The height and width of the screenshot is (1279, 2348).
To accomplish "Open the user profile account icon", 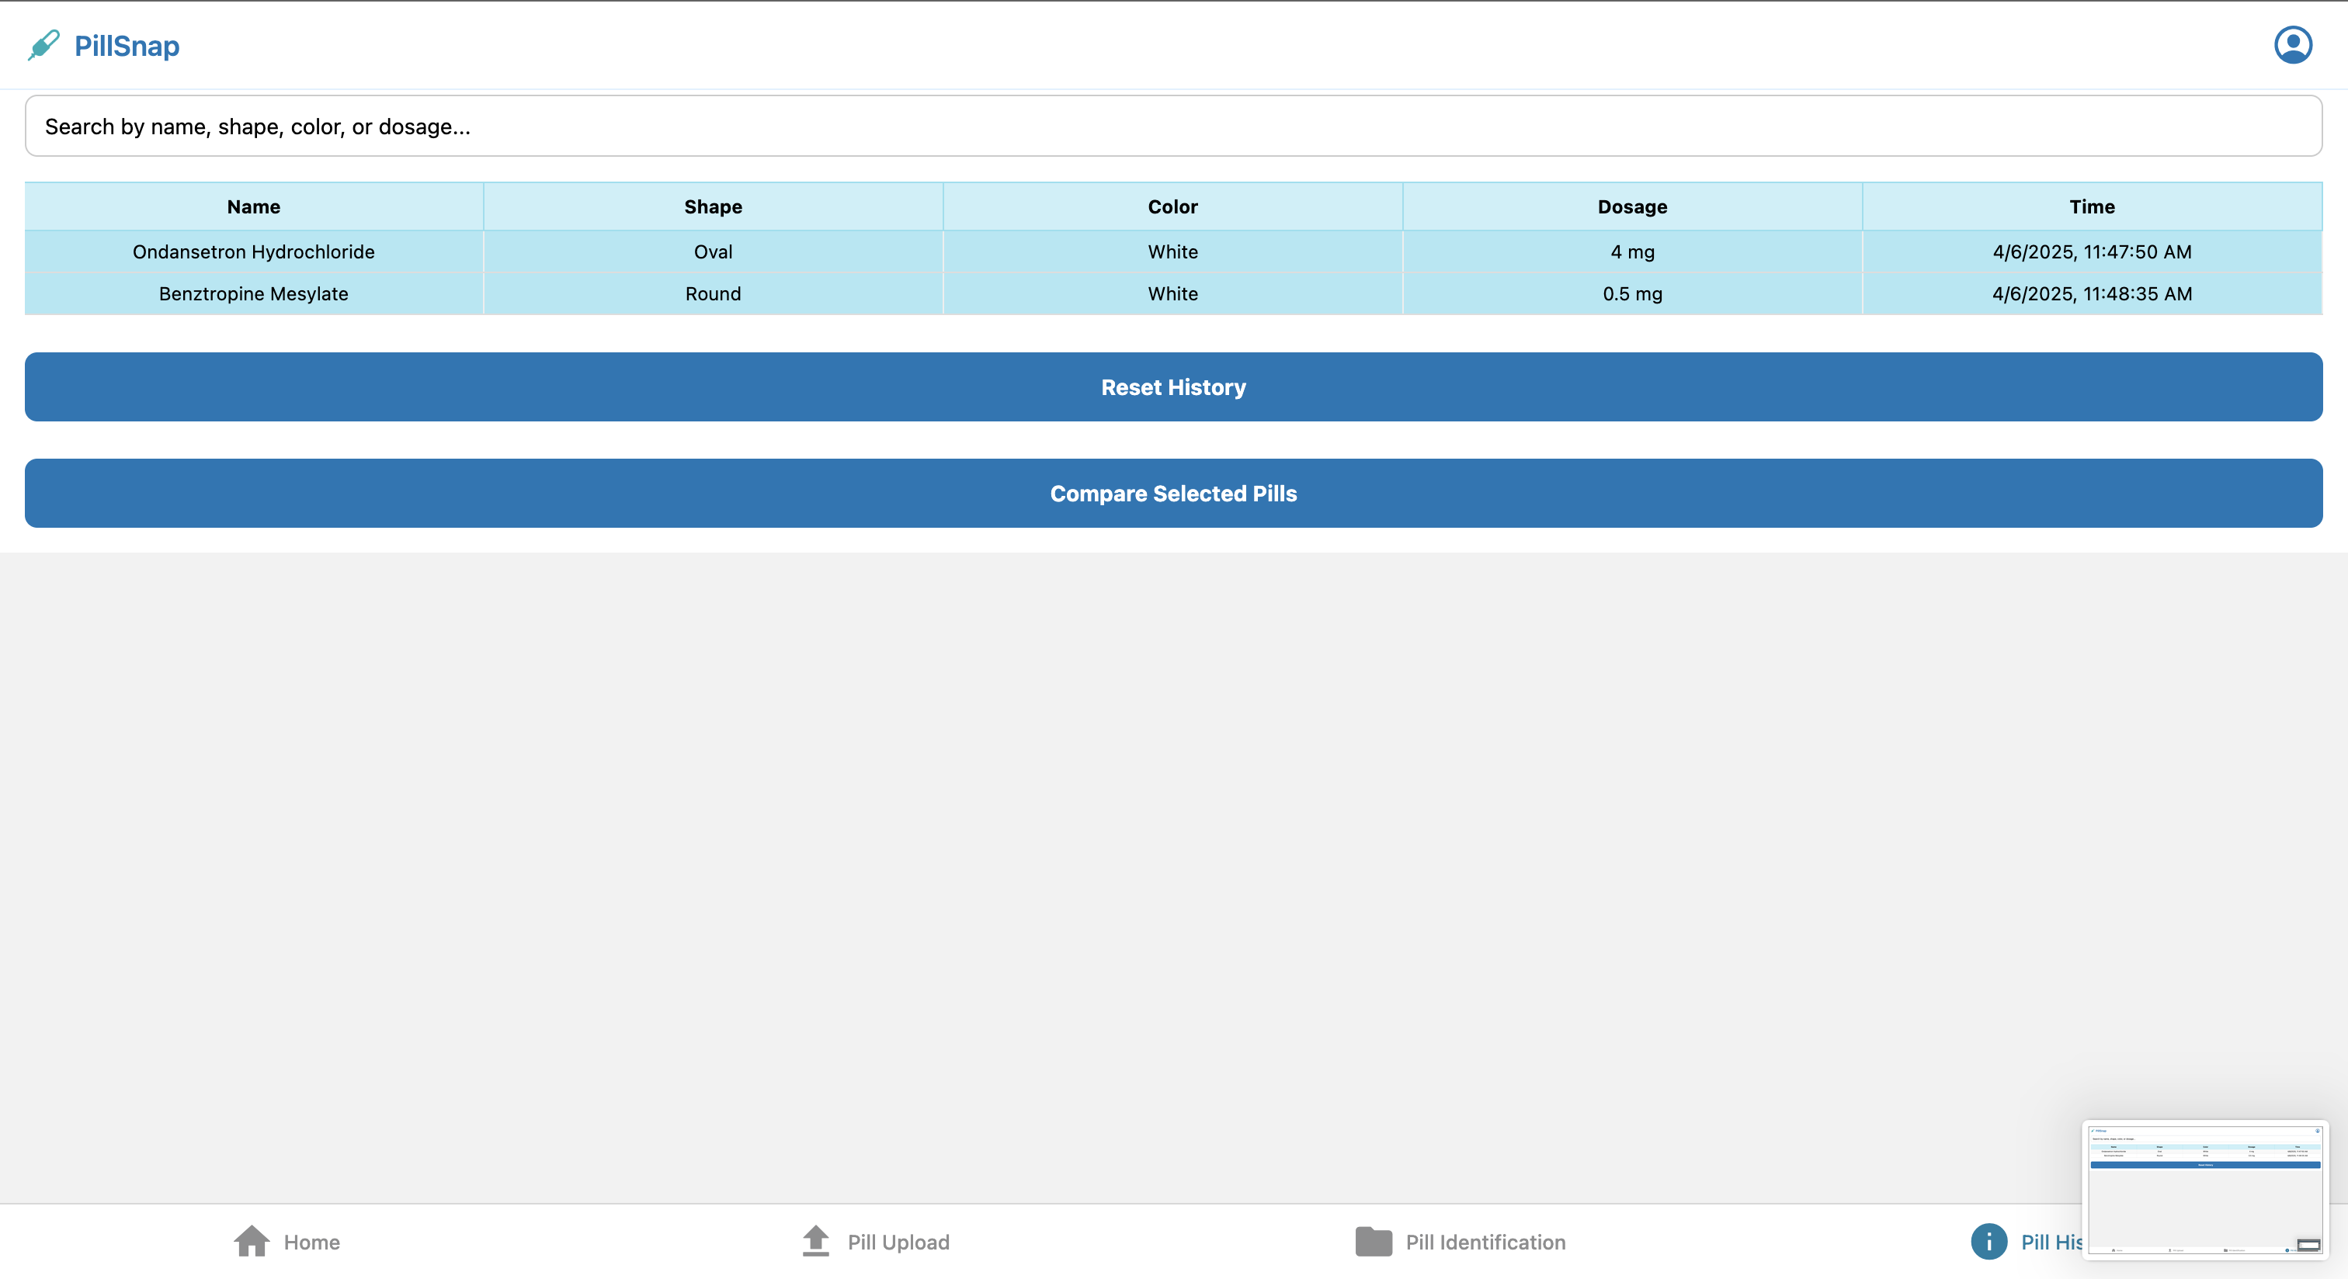I will click(2292, 45).
